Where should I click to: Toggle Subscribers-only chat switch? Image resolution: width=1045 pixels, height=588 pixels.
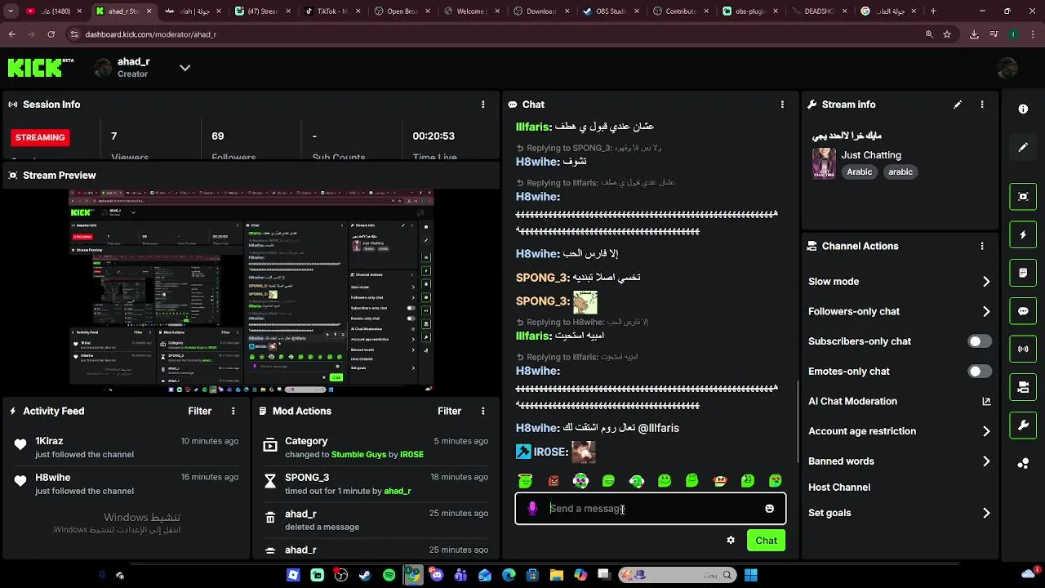(980, 341)
